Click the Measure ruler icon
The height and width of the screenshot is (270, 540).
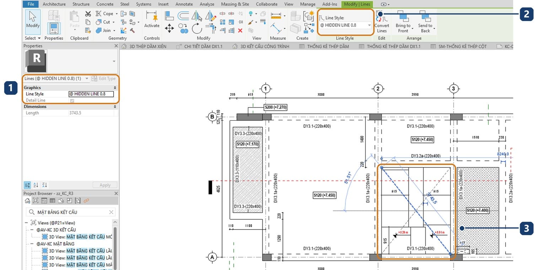coord(276,16)
